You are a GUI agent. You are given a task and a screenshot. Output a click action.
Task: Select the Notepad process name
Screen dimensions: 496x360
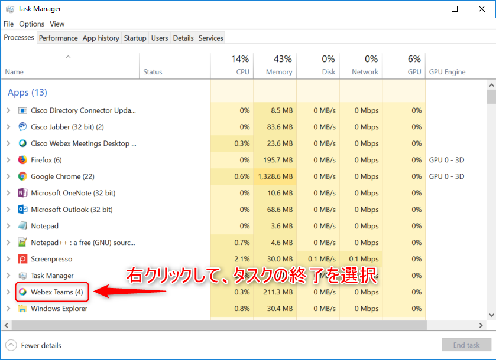pyautogui.click(x=44, y=226)
